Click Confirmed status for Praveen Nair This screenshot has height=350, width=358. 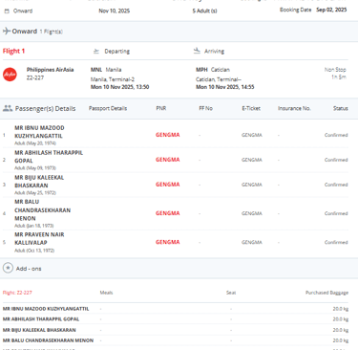(336, 242)
